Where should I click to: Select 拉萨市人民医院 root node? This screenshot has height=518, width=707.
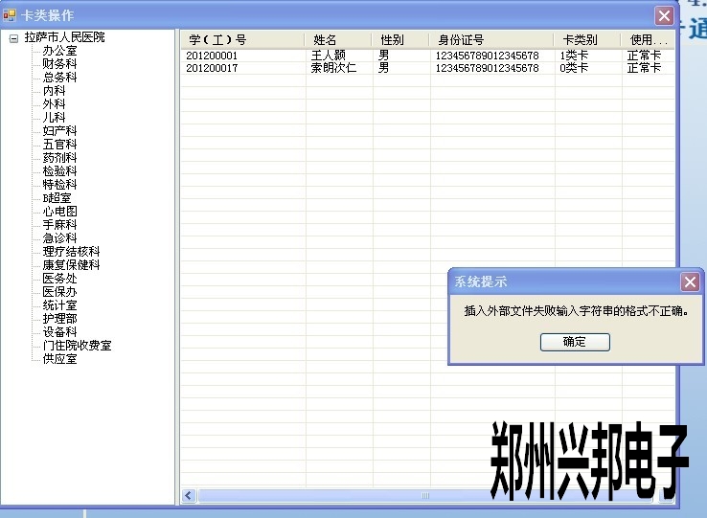(64, 37)
